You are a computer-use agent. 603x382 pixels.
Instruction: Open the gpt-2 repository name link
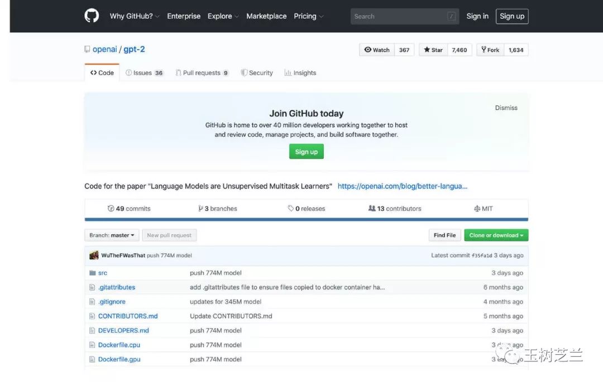point(134,49)
